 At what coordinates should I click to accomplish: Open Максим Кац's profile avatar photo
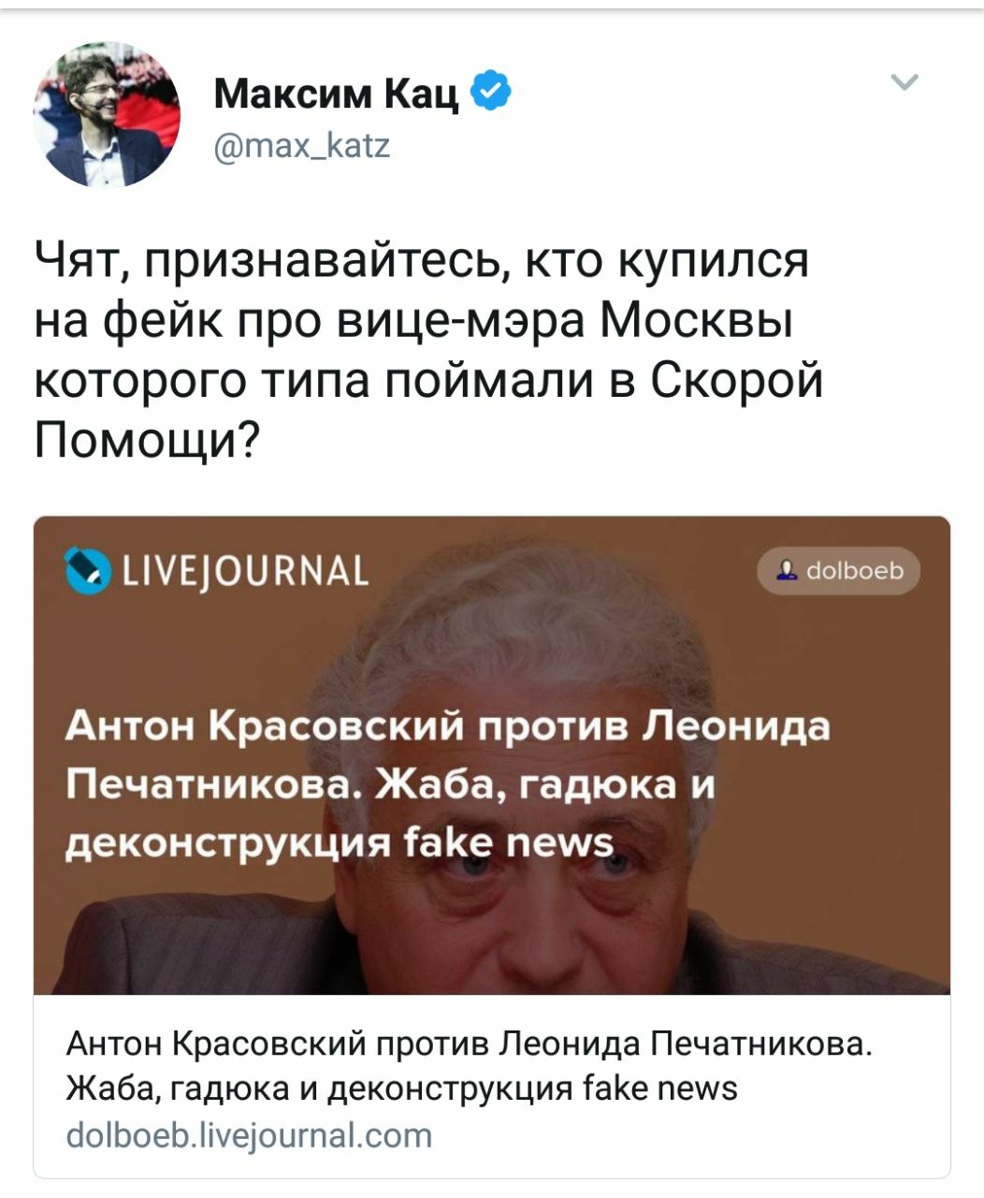107,113
